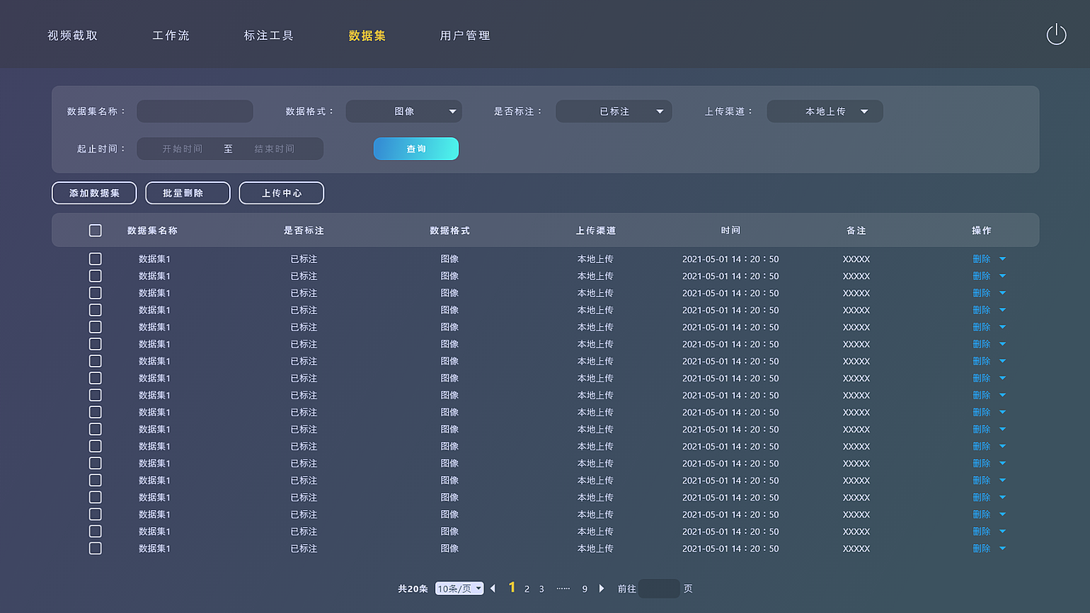Toggle the select-all checkbox in table header
The image size is (1090, 613).
(x=95, y=230)
